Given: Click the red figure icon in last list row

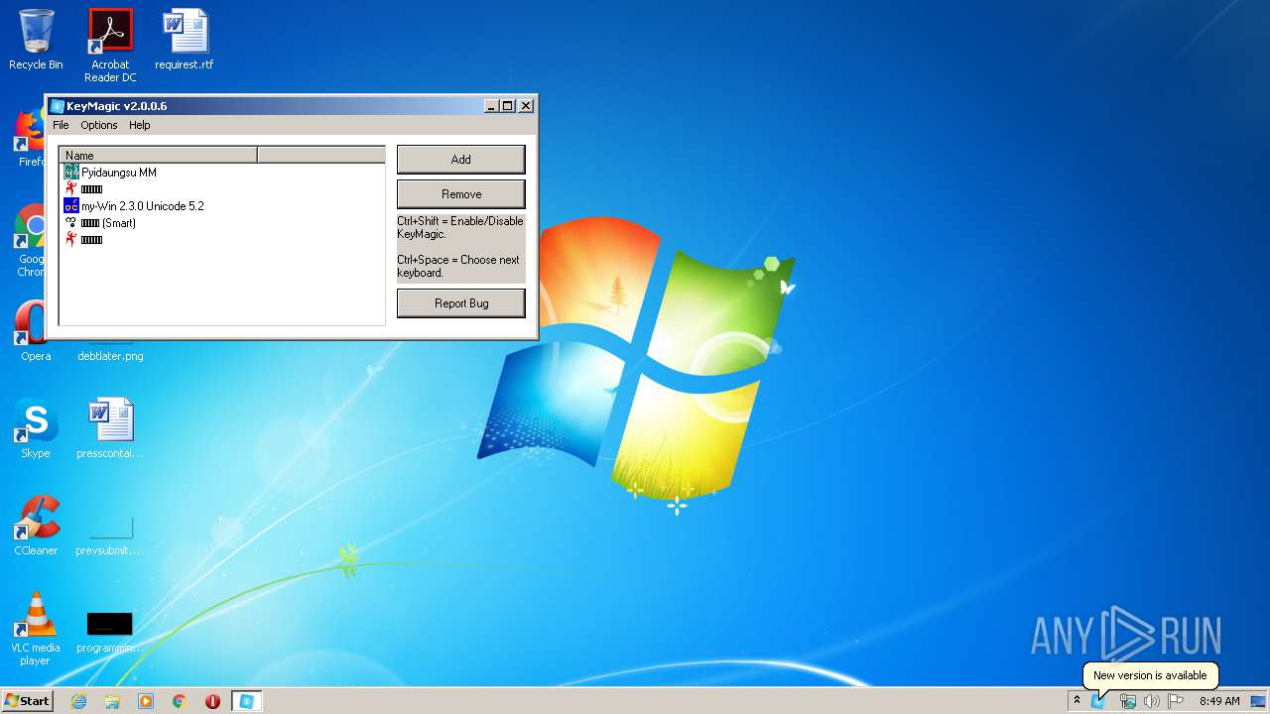Looking at the screenshot, I should coord(71,240).
